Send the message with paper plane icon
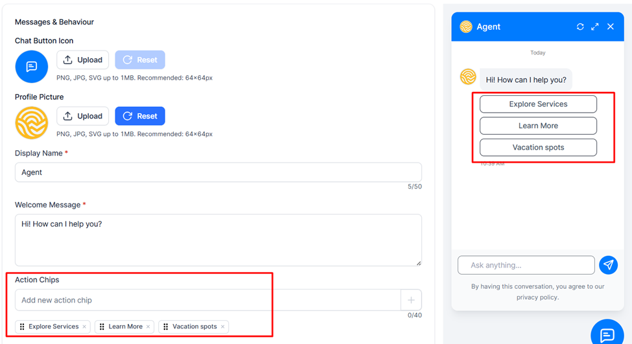 [x=608, y=265]
